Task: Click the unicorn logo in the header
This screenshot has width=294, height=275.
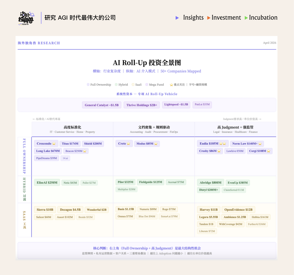Action: click(26, 18)
